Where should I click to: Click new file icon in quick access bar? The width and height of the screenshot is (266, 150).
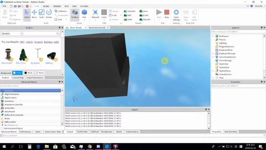[x=11, y=6]
